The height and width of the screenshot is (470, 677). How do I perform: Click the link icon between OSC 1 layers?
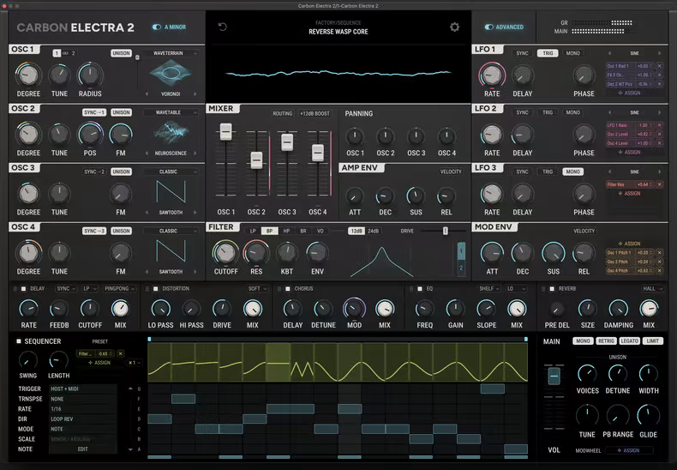[x=65, y=53]
